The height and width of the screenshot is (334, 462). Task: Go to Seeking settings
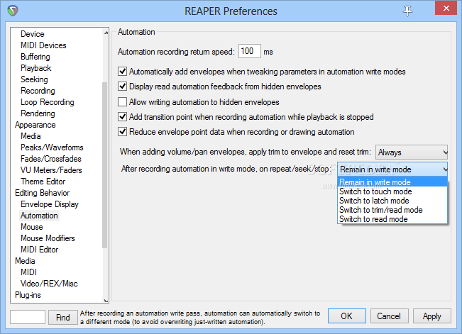click(34, 79)
